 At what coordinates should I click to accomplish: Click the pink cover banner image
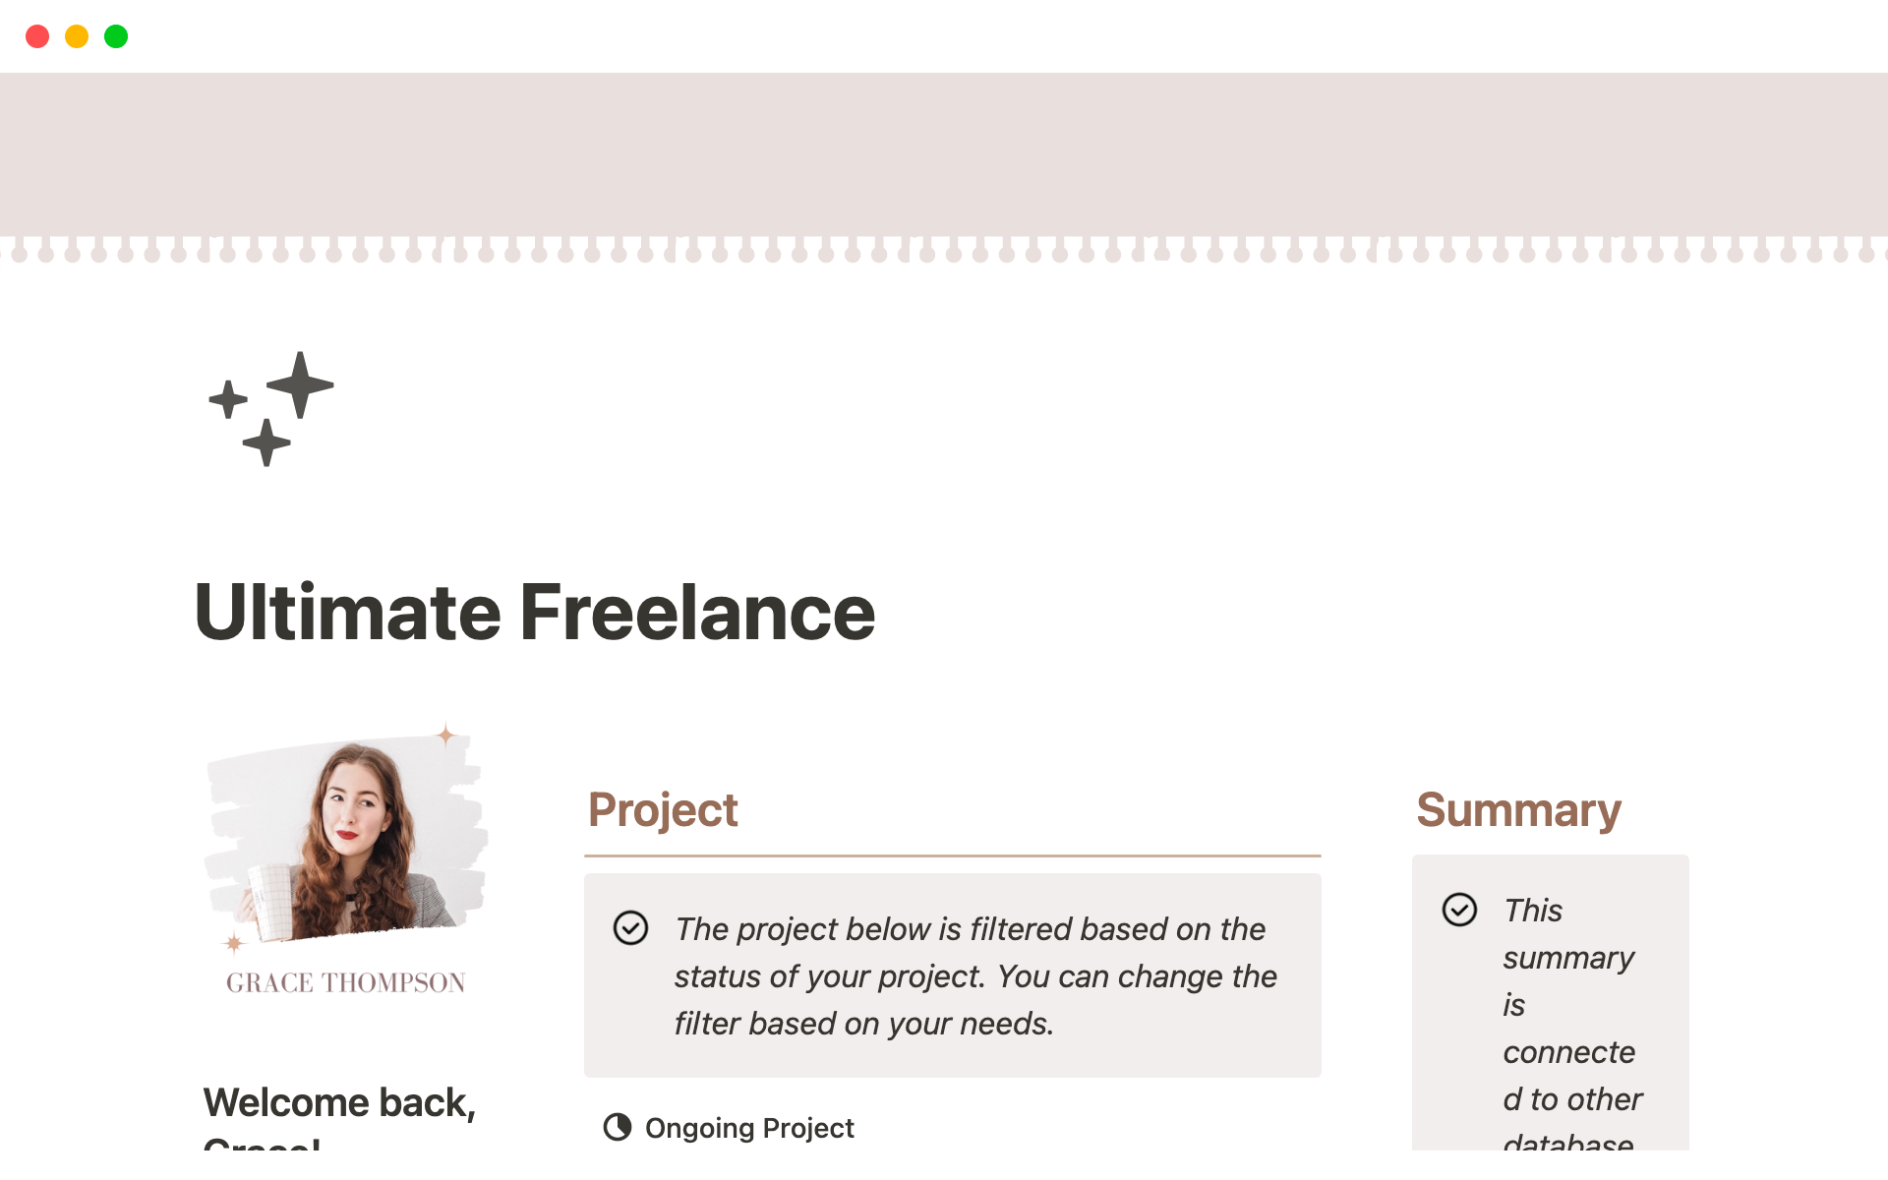click(944, 157)
